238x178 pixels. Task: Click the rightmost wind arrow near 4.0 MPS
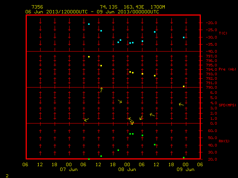(x=181, y=104)
